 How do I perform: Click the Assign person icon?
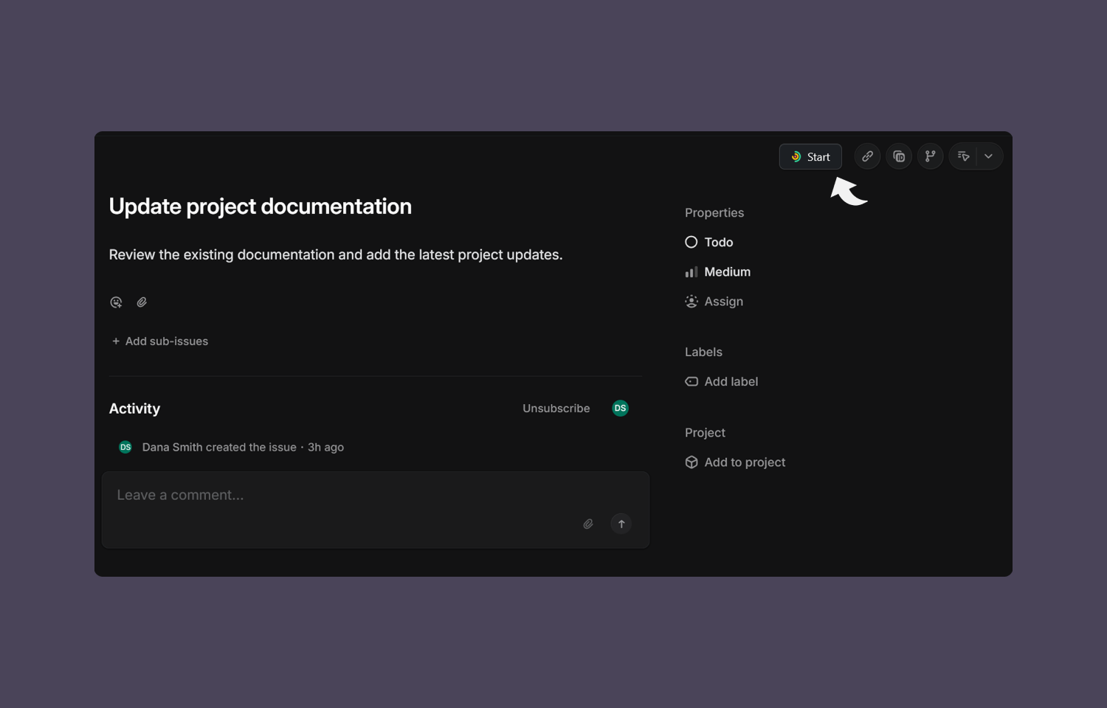pos(692,301)
